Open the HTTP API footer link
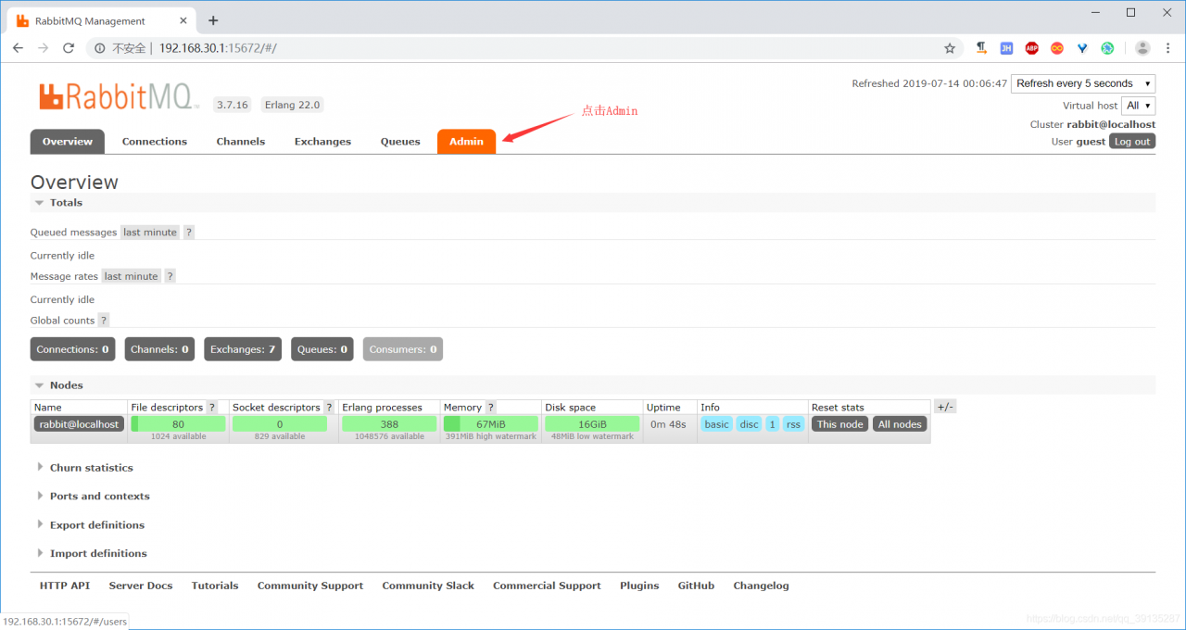The image size is (1186, 630). (65, 586)
